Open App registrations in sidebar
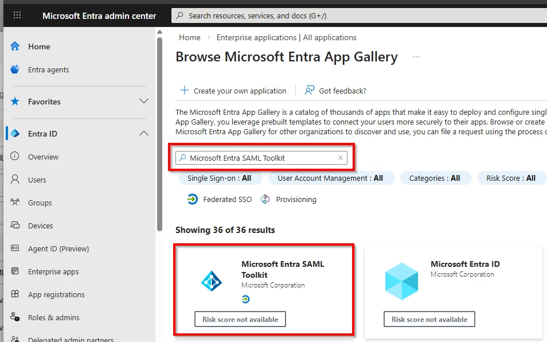This screenshot has width=547, height=342. coord(56,294)
